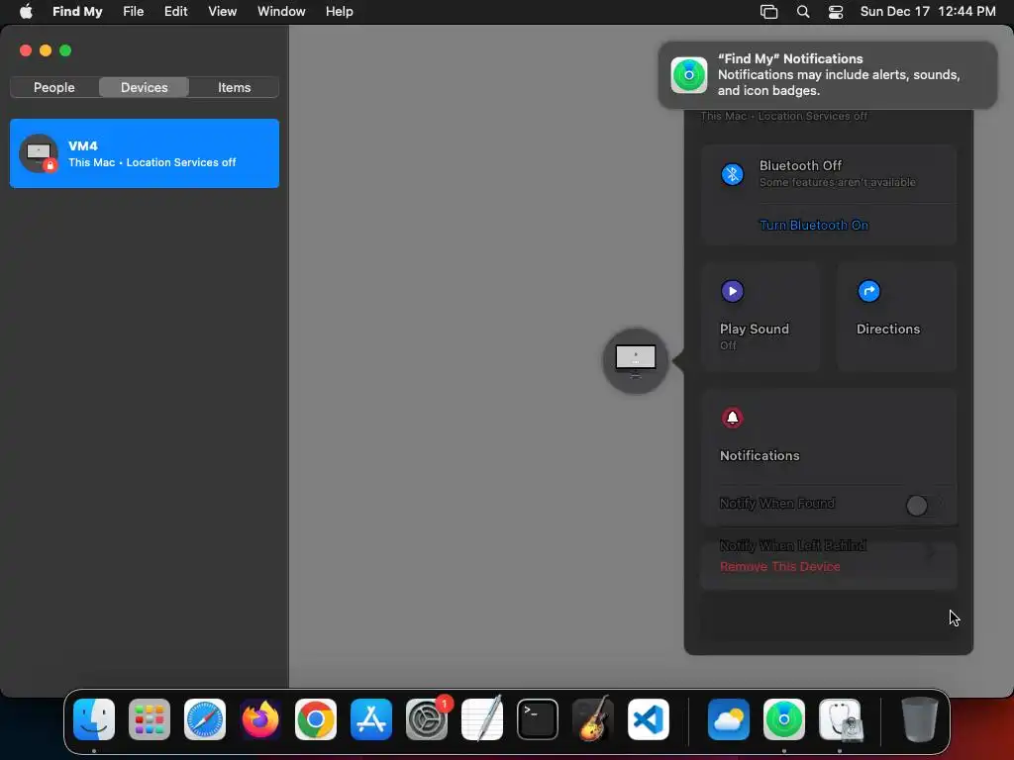
Task: Expand Notify When Left Behind chevron
Action: [932, 551]
